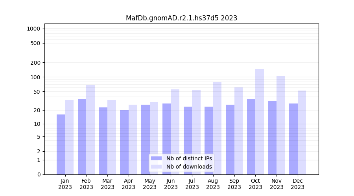Viewport: 354px width, 196px height.
Task: Select the February 2023 downloads bar
Action: [90, 129]
